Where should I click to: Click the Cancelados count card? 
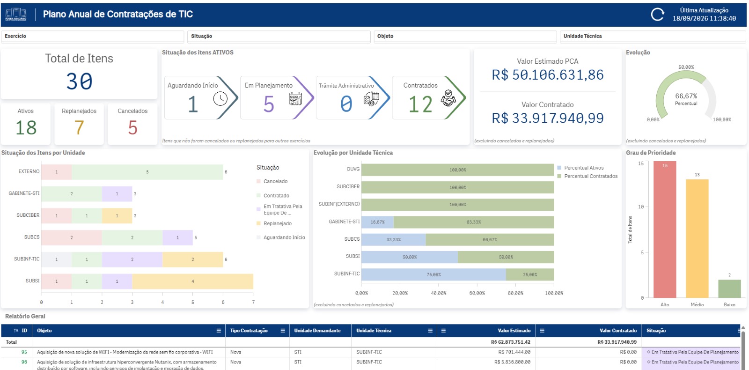[x=132, y=124]
